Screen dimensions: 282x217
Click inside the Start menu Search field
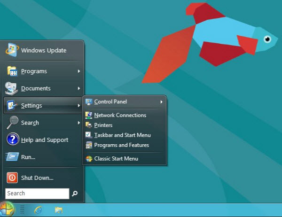click(37, 194)
